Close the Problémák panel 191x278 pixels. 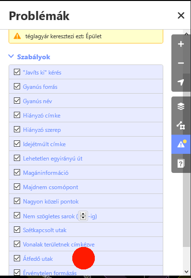[181, 16]
